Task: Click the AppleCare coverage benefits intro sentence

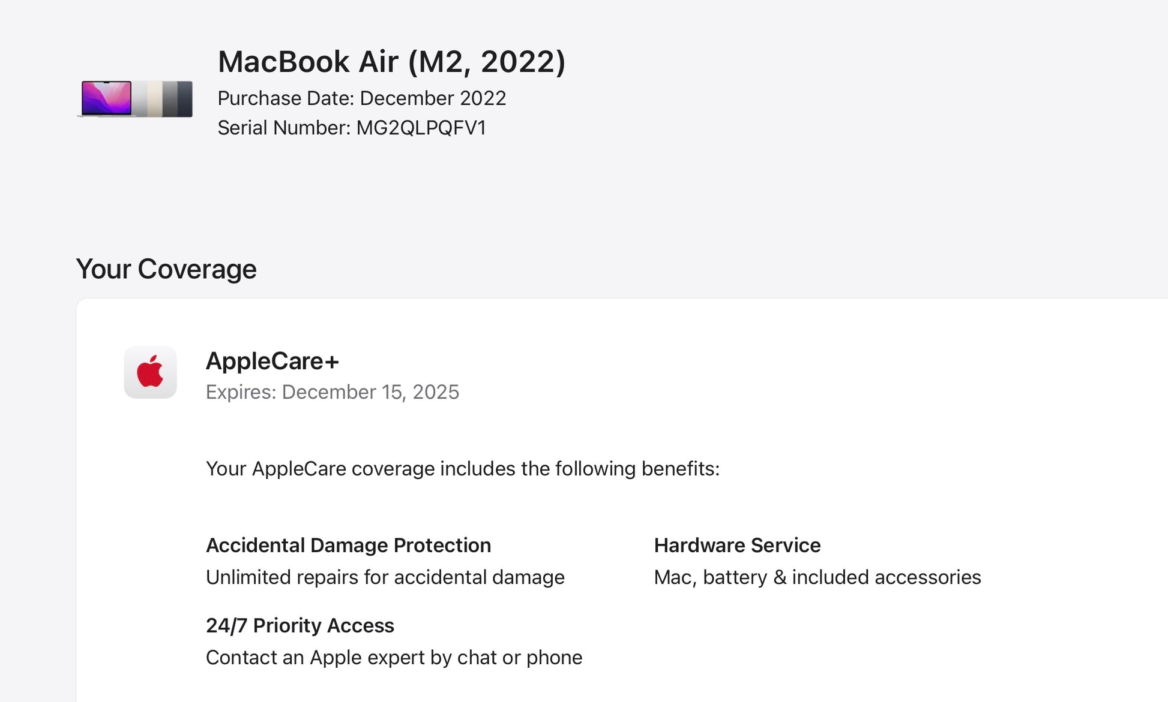Action: (x=462, y=469)
